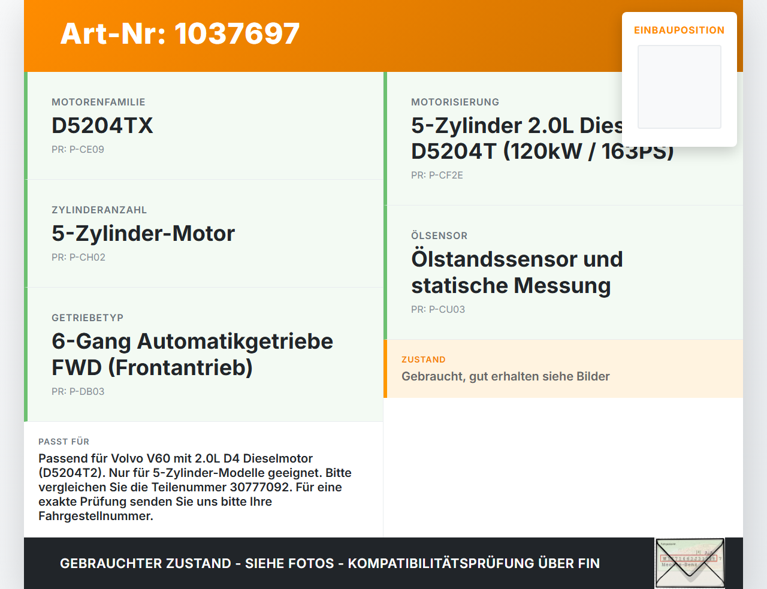Select the Art-Nr: 1037697 header title
767x589 pixels.
click(x=180, y=34)
